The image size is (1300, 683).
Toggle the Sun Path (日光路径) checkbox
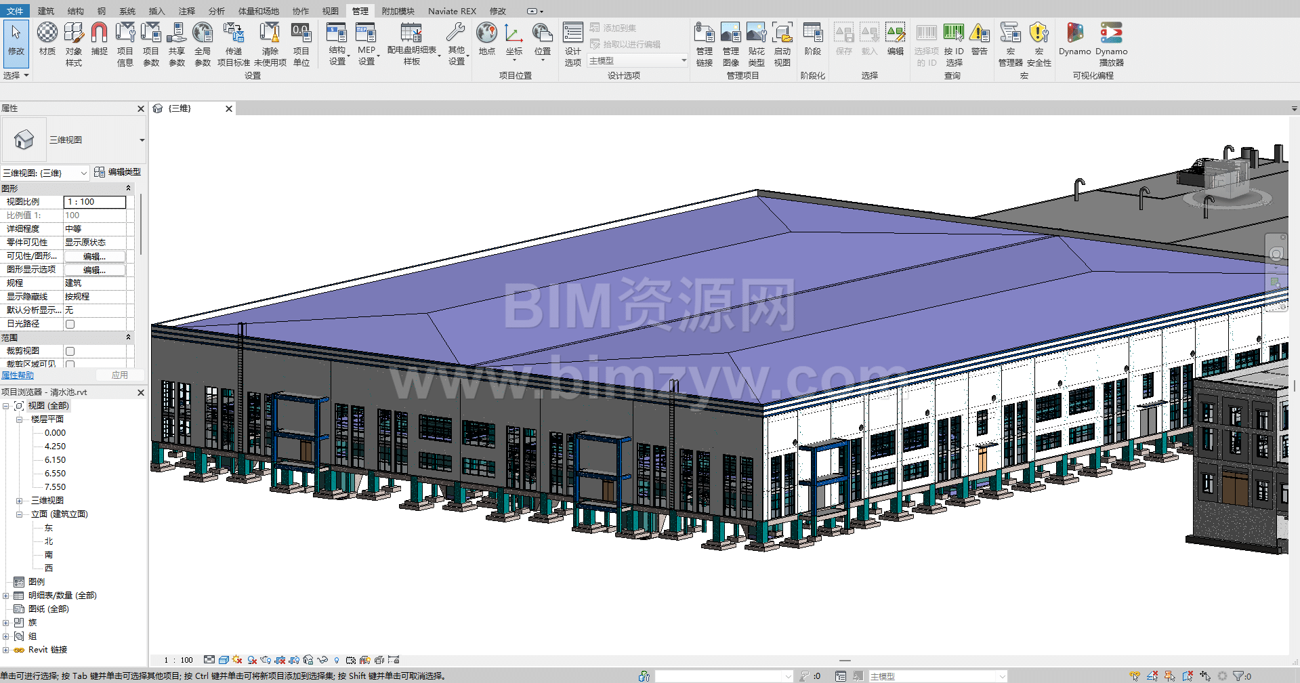tap(70, 324)
